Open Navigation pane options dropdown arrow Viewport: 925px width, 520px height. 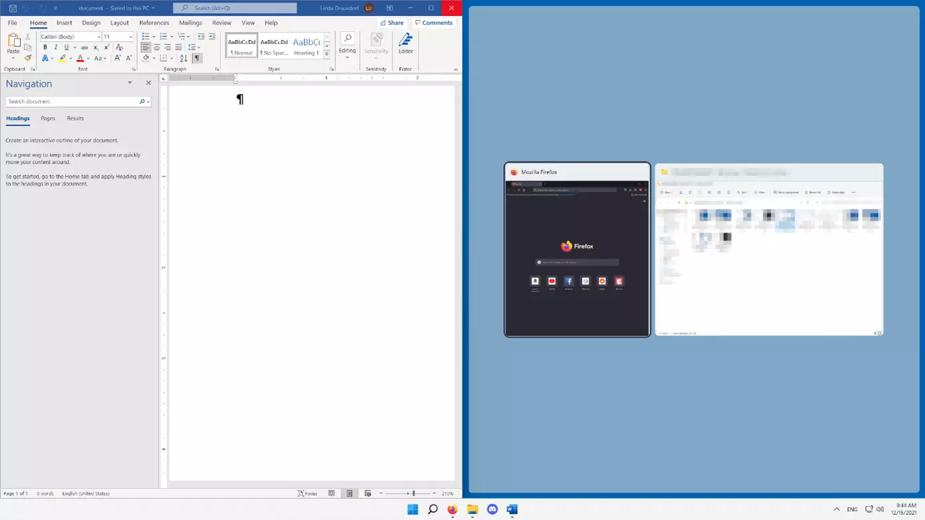(130, 83)
